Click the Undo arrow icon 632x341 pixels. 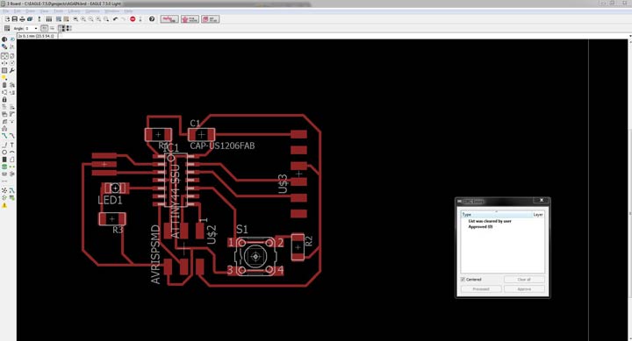tap(115, 19)
